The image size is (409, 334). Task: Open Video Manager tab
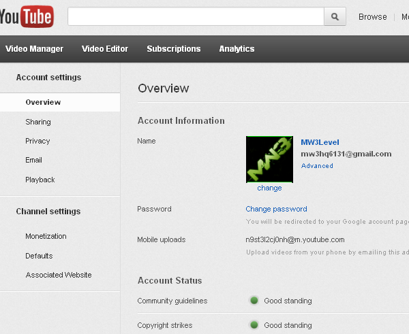point(34,49)
